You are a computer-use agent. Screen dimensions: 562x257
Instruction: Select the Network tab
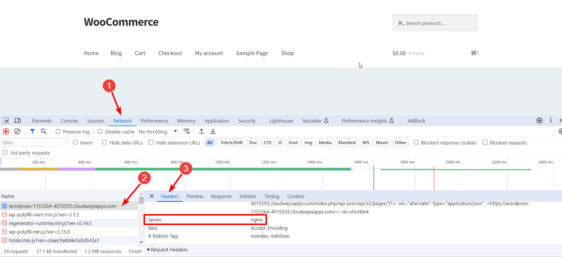[122, 121]
